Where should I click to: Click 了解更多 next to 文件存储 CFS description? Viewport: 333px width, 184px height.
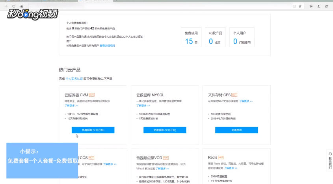click(246, 101)
